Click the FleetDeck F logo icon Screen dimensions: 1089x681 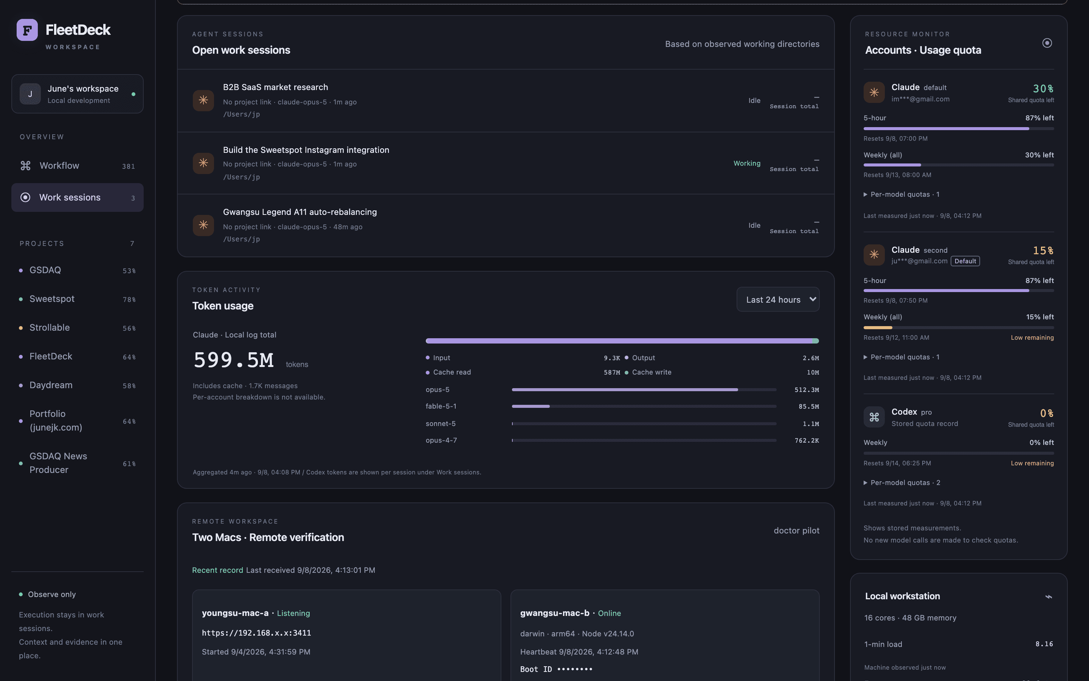(27, 30)
